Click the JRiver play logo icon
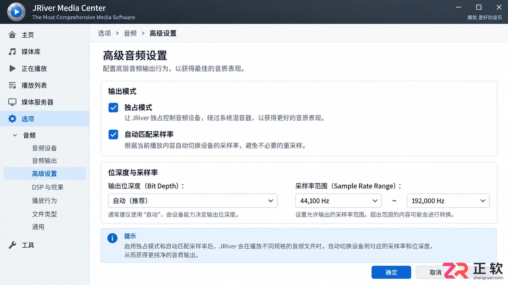508x285 pixels. click(x=16, y=12)
